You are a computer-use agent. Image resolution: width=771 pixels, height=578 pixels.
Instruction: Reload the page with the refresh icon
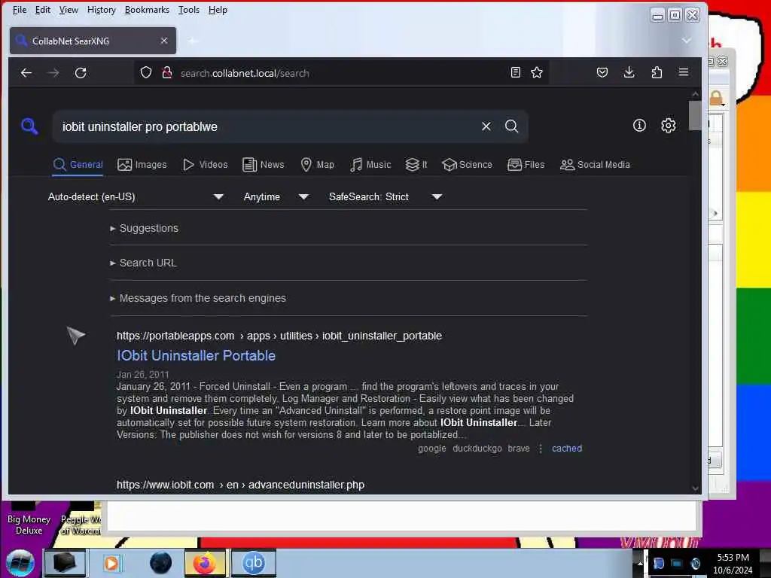click(81, 73)
